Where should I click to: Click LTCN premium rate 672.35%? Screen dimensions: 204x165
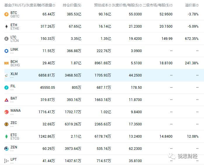coord(192,39)
